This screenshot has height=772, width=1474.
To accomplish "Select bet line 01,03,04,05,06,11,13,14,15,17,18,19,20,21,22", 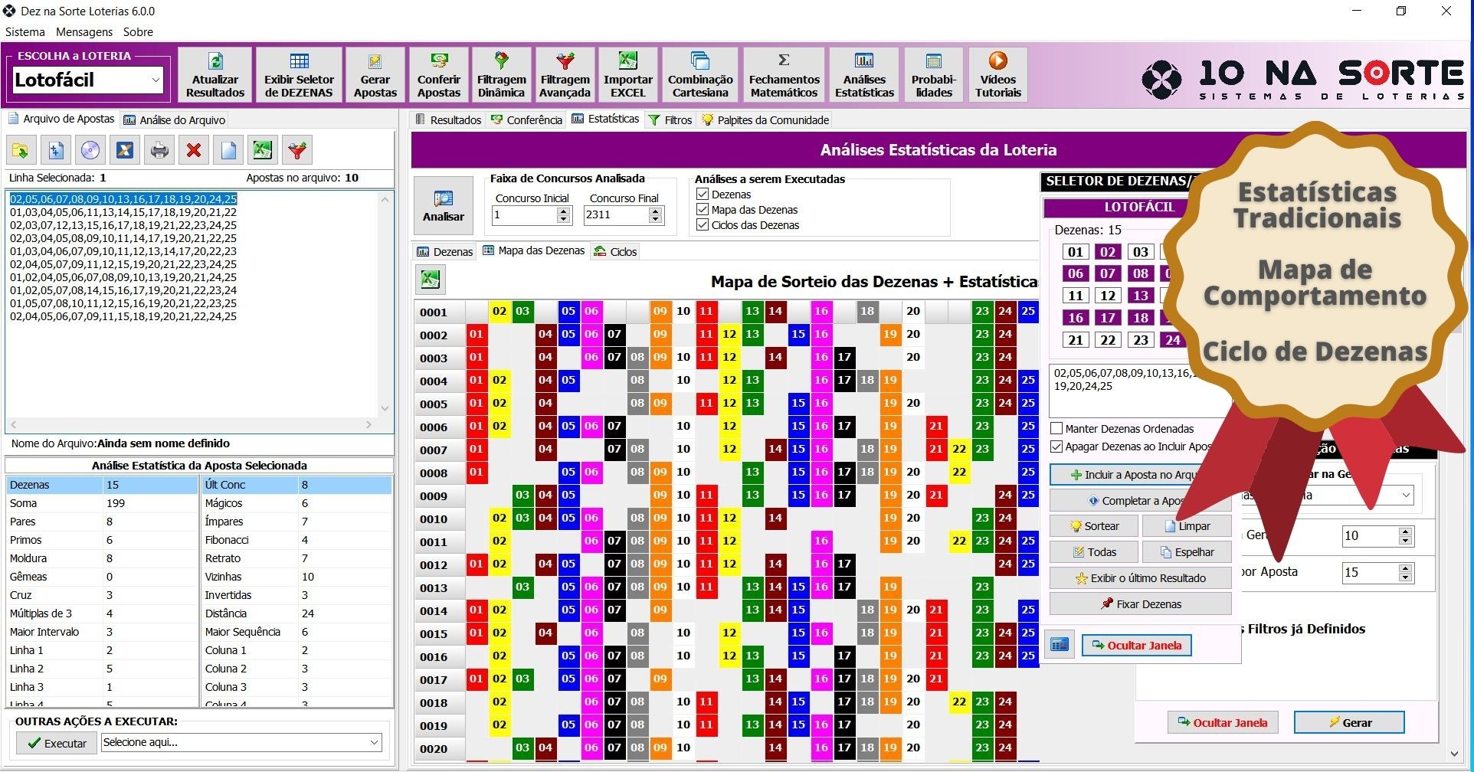I will 123,212.
